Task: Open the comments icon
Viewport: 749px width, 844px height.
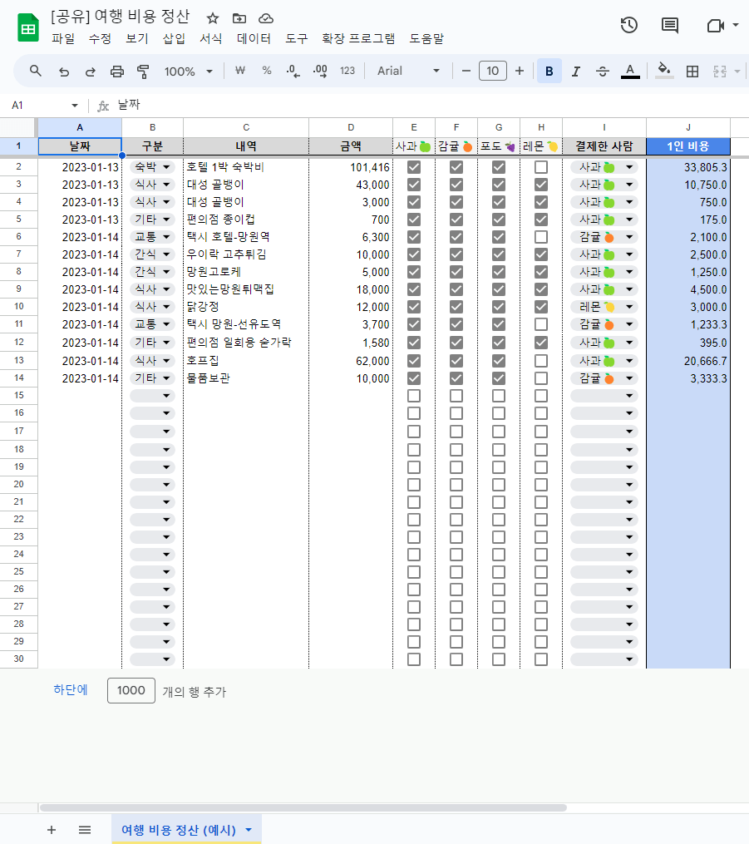Action: [669, 25]
